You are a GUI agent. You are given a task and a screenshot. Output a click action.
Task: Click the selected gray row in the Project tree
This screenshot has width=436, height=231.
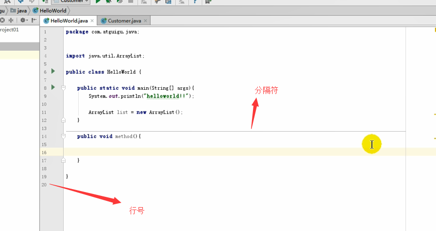click(x=20, y=46)
